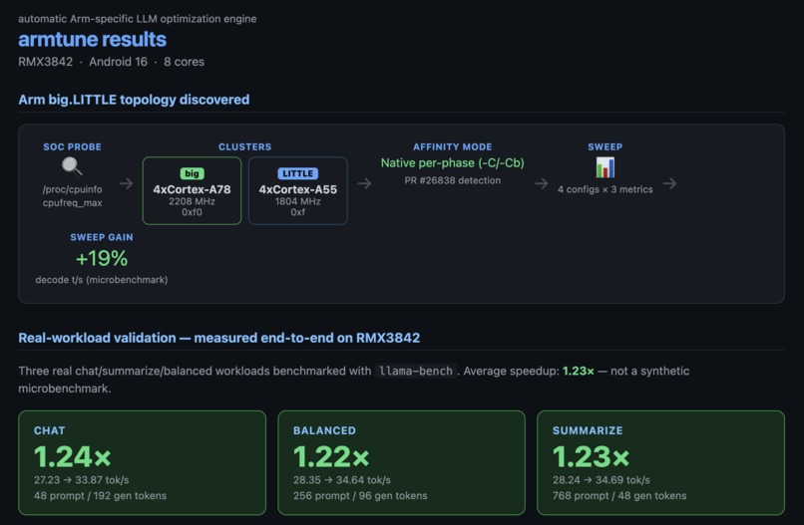804x525 pixels.
Task: Click the '0xf' CPU mask under A55
Action: pyautogui.click(x=298, y=212)
